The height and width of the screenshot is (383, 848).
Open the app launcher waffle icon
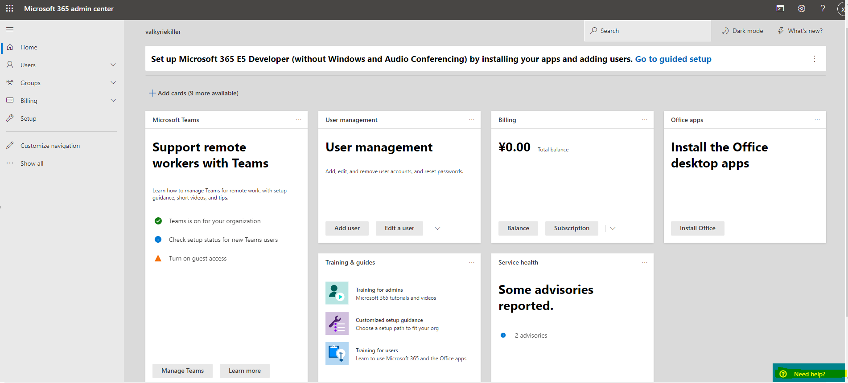(x=9, y=8)
